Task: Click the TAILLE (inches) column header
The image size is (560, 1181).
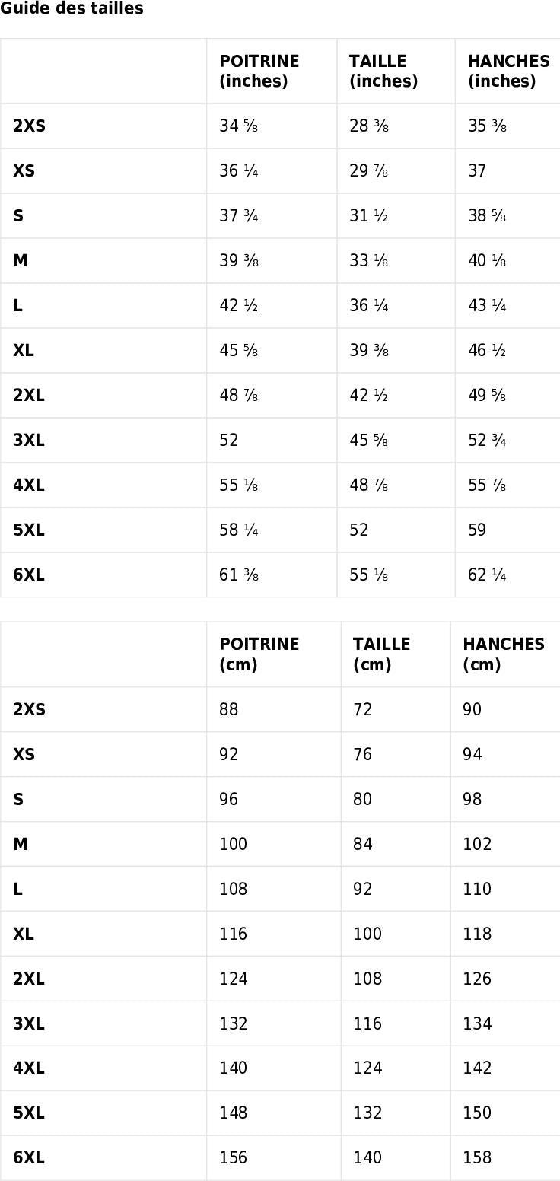Action: [383, 71]
